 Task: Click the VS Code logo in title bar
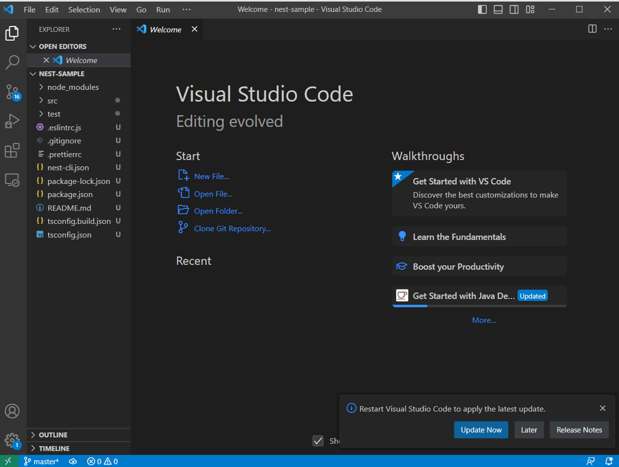point(8,9)
